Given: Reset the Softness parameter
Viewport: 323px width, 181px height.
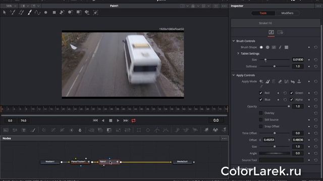Looking at the screenshot, I should (x=316, y=66).
